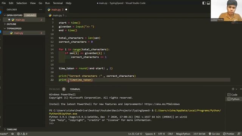242x136 pixels.
Task: Place cursor on line 22 print statement
Action: click(76, 80)
